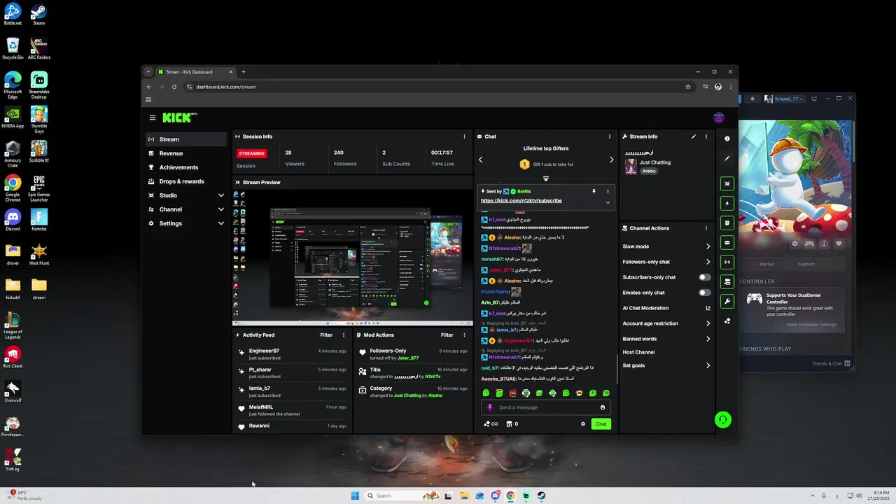Open Steam from the taskbar
The width and height of the screenshot is (896, 504).
coord(541,496)
